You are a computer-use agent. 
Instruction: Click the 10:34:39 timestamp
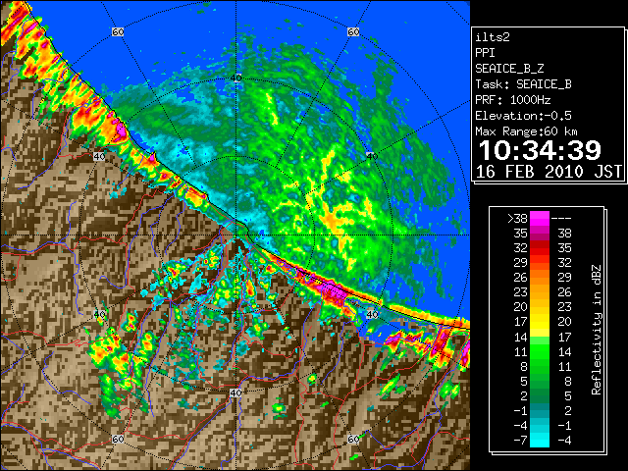point(540,150)
